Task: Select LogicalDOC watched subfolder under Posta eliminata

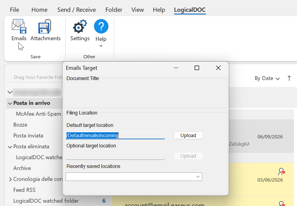Action: 39,157
